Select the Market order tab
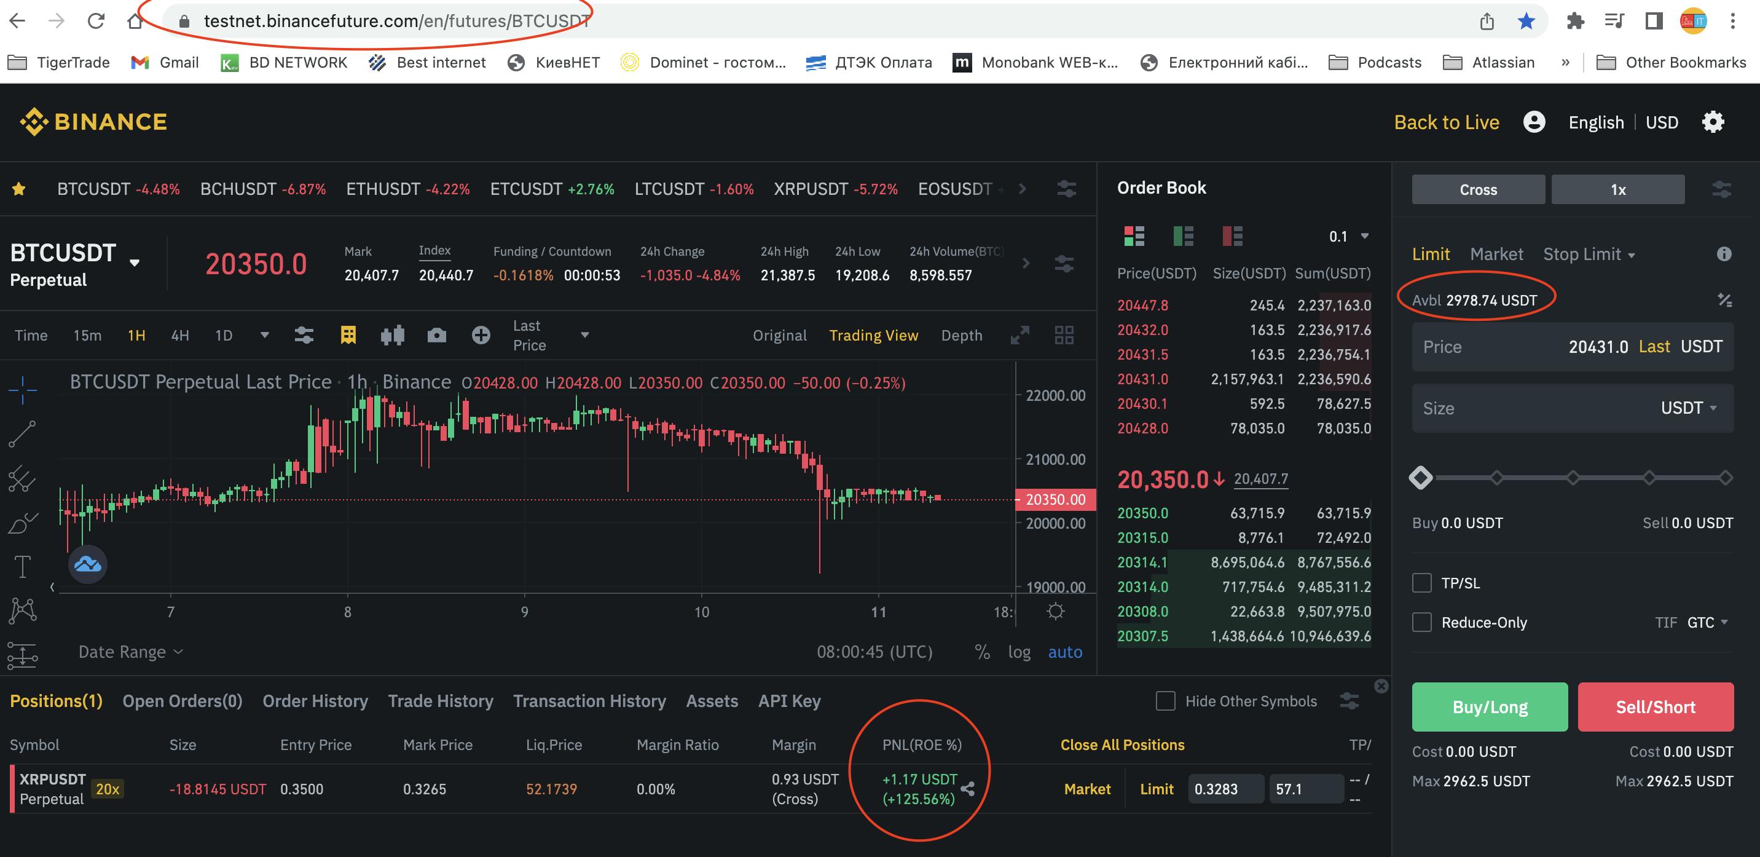Image resolution: width=1760 pixels, height=857 pixels. coord(1496,255)
